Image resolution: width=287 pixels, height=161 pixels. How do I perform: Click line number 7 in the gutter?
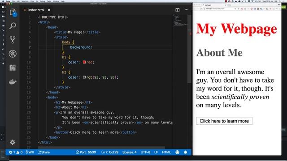pos(30,47)
